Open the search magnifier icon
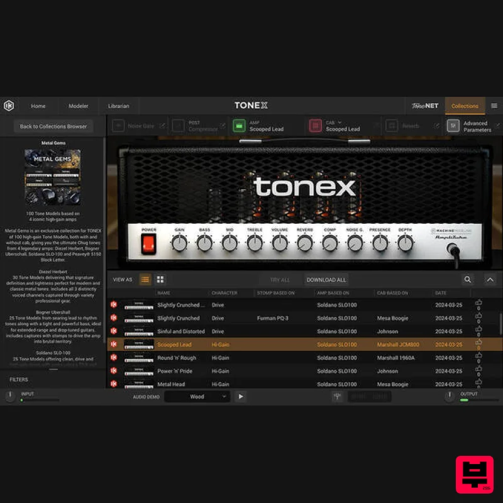This screenshot has height=503, width=503. click(x=468, y=279)
